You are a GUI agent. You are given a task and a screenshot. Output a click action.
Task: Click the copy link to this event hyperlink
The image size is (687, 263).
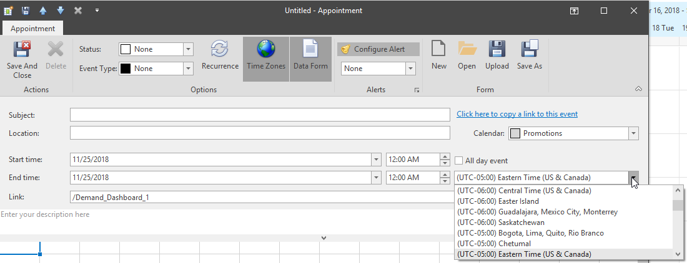517,114
